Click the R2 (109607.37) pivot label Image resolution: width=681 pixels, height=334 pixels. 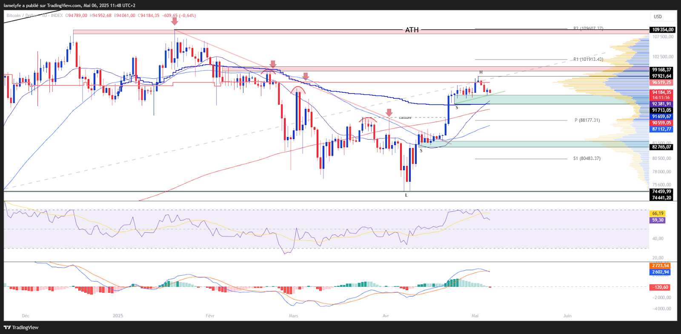[588, 29]
